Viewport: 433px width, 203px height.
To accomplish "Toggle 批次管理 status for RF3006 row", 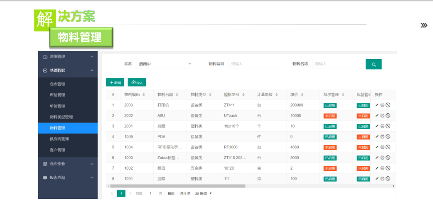I will 330,148.
